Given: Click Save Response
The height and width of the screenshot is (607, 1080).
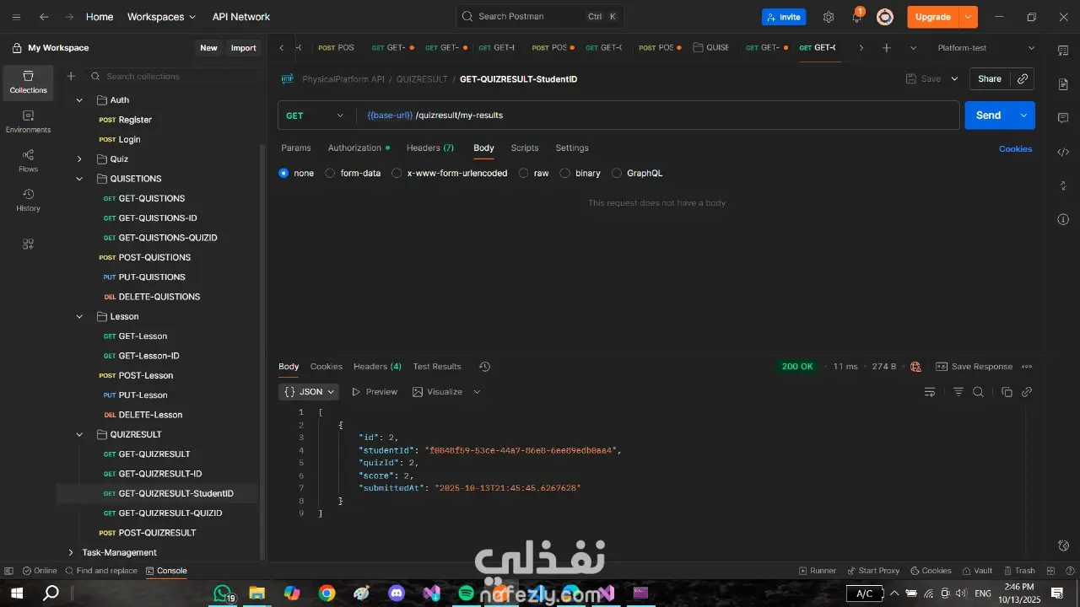Looking at the screenshot, I should (x=974, y=367).
